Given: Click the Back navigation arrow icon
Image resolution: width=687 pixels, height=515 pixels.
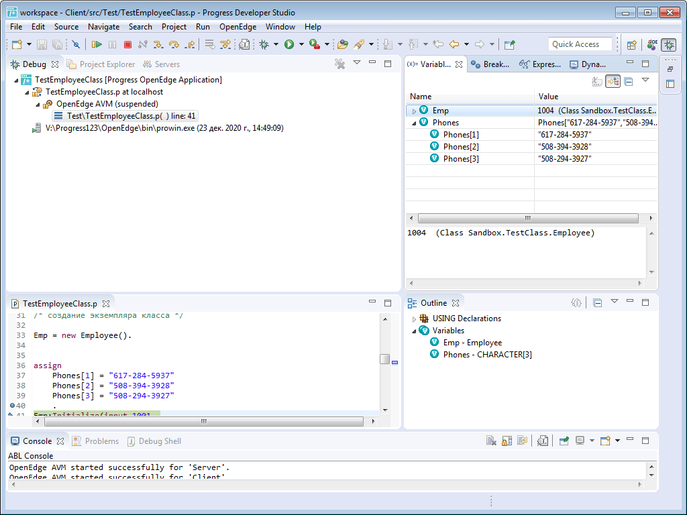Looking at the screenshot, I should (x=454, y=44).
